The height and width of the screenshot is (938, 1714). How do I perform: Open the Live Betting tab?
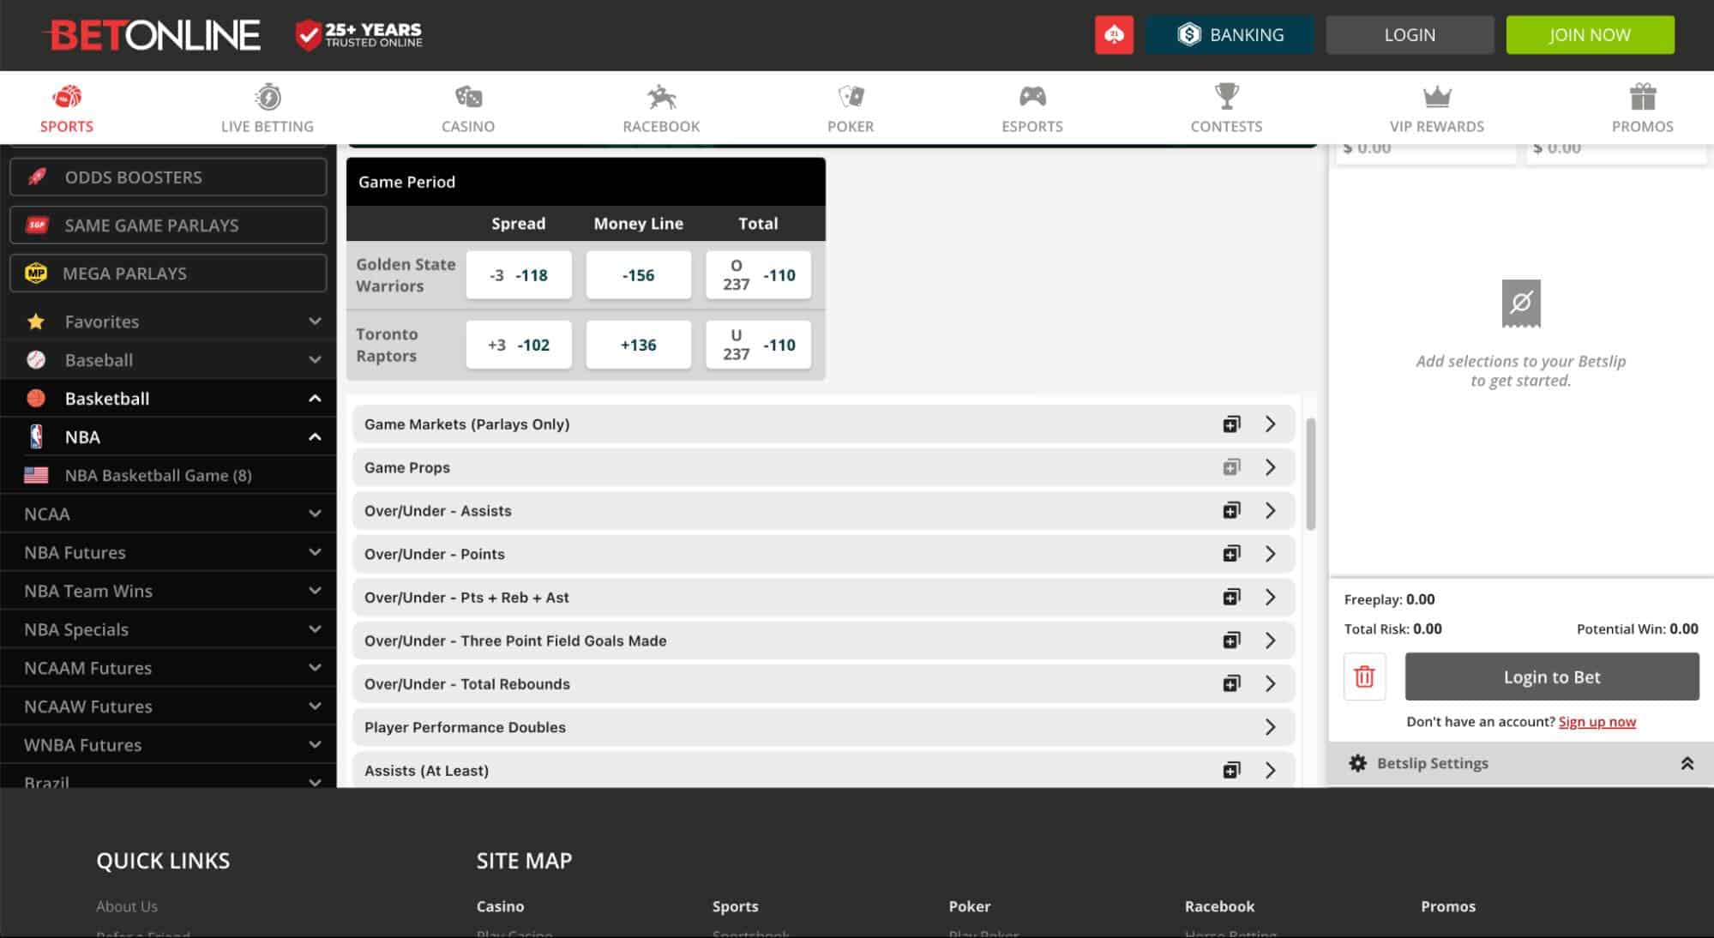pos(267,107)
